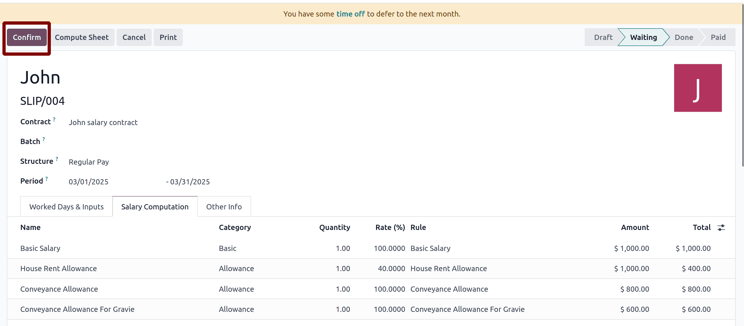Image resolution: width=744 pixels, height=326 pixels.
Task: Show Contract field help tooltip icon
Action: [x=54, y=119]
